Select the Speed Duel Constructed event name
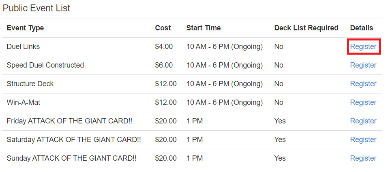The height and width of the screenshot is (172, 390). (x=45, y=65)
